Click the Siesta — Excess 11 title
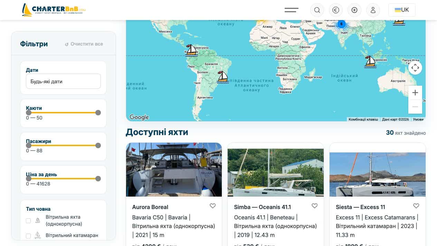The width and height of the screenshot is (437, 246). (x=360, y=207)
